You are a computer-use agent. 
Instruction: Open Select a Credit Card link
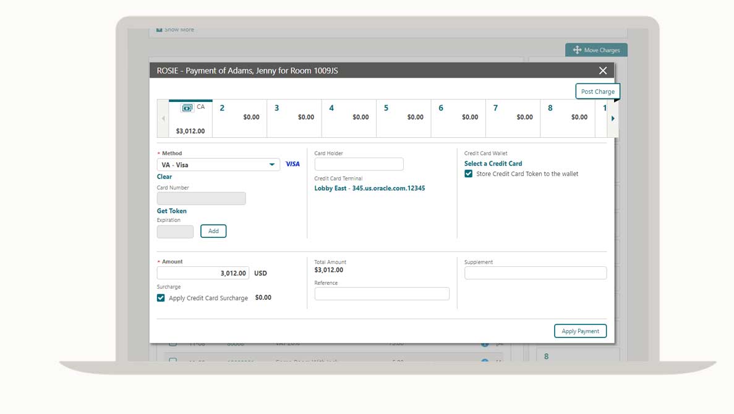coord(493,164)
